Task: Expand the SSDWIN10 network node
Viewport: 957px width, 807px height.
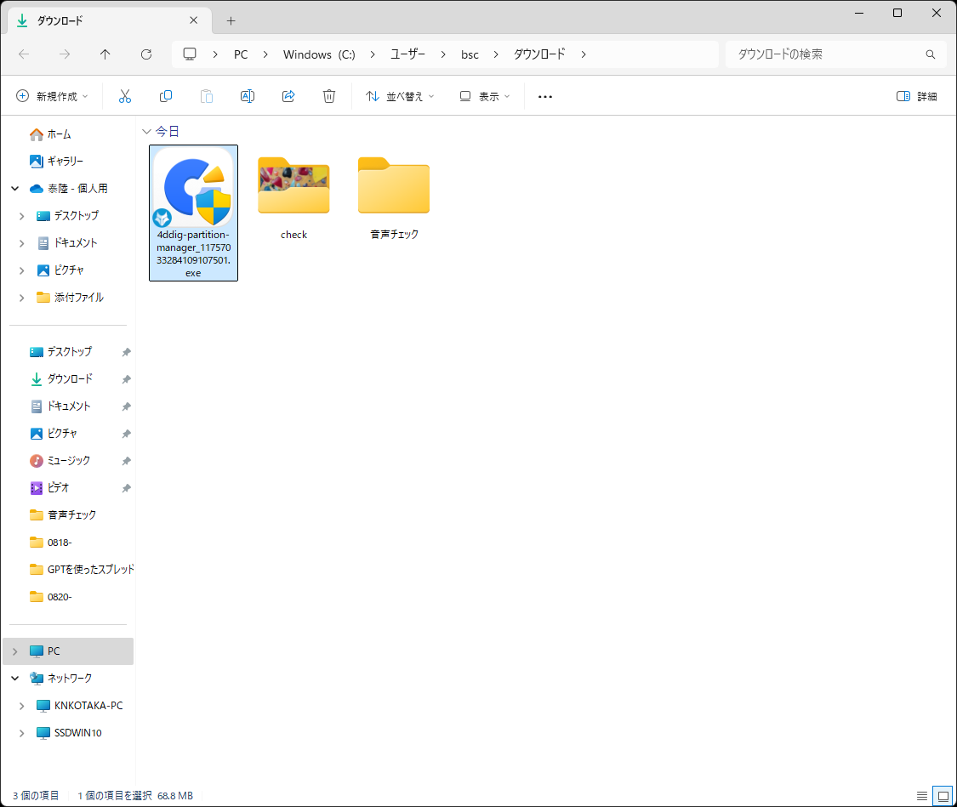Action: tap(22, 733)
